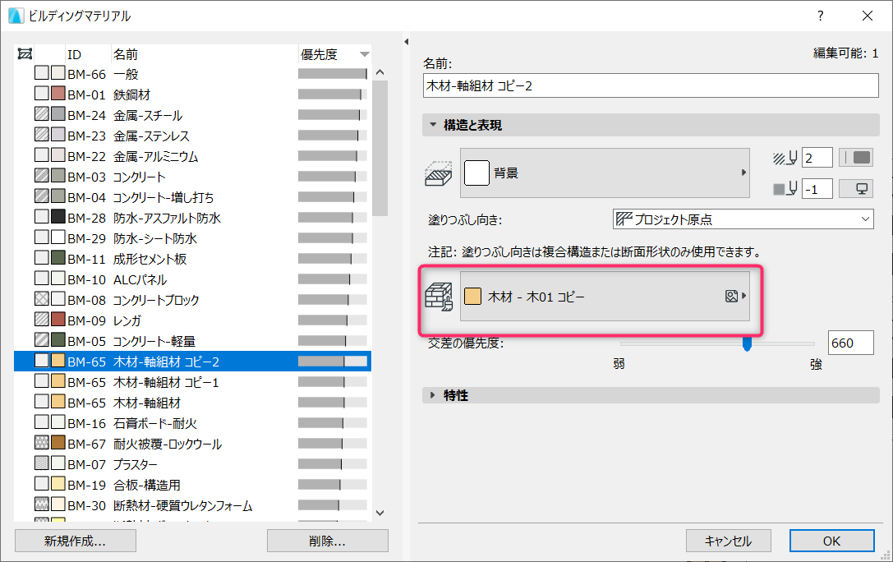Click the surface texture image icon
The height and width of the screenshot is (562, 893).
(x=731, y=296)
